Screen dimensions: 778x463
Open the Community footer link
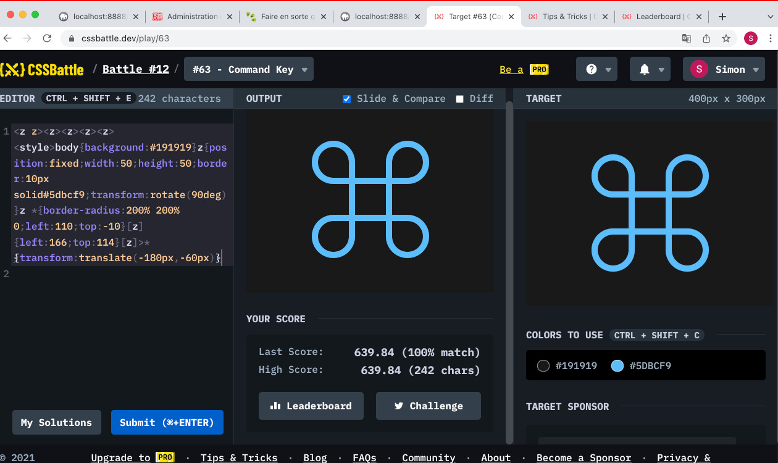tap(429, 457)
